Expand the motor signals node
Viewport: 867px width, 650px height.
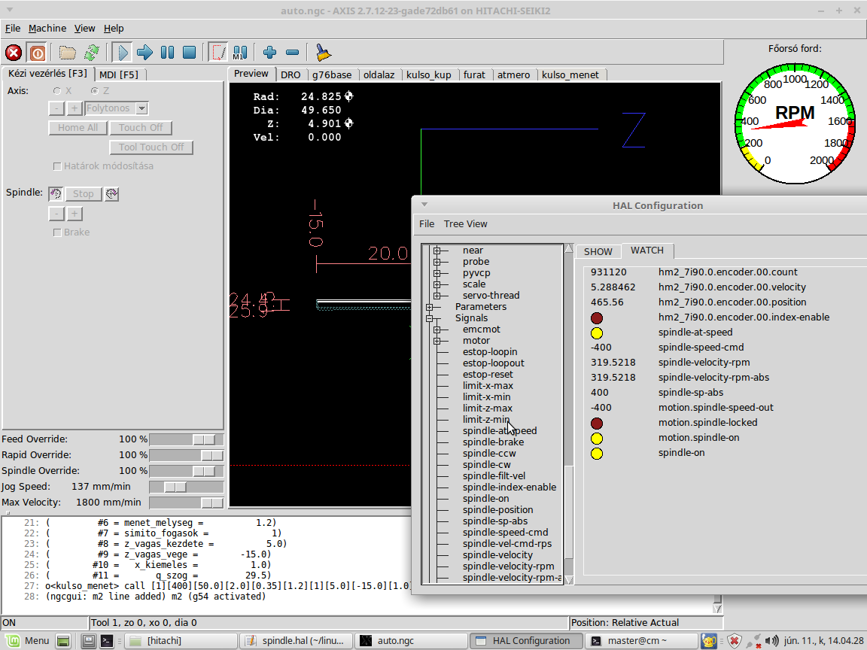tap(437, 341)
